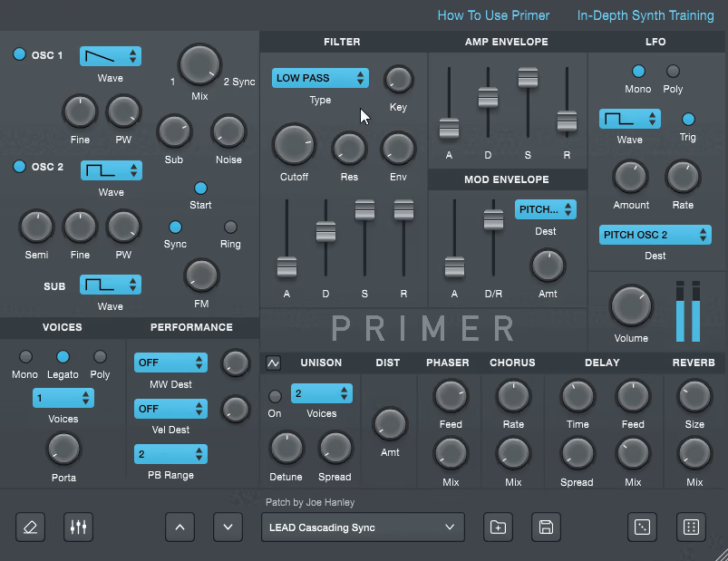
Task: Open LEAD Cascading Sync preset menu
Action: click(x=363, y=527)
